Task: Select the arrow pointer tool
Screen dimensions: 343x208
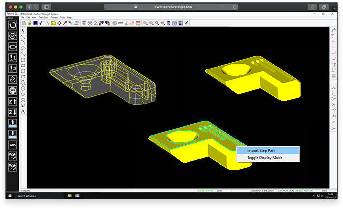Action: click(x=23, y=31)
